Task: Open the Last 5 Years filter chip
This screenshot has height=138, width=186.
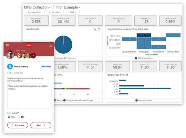Action: [x=55, y=12]
